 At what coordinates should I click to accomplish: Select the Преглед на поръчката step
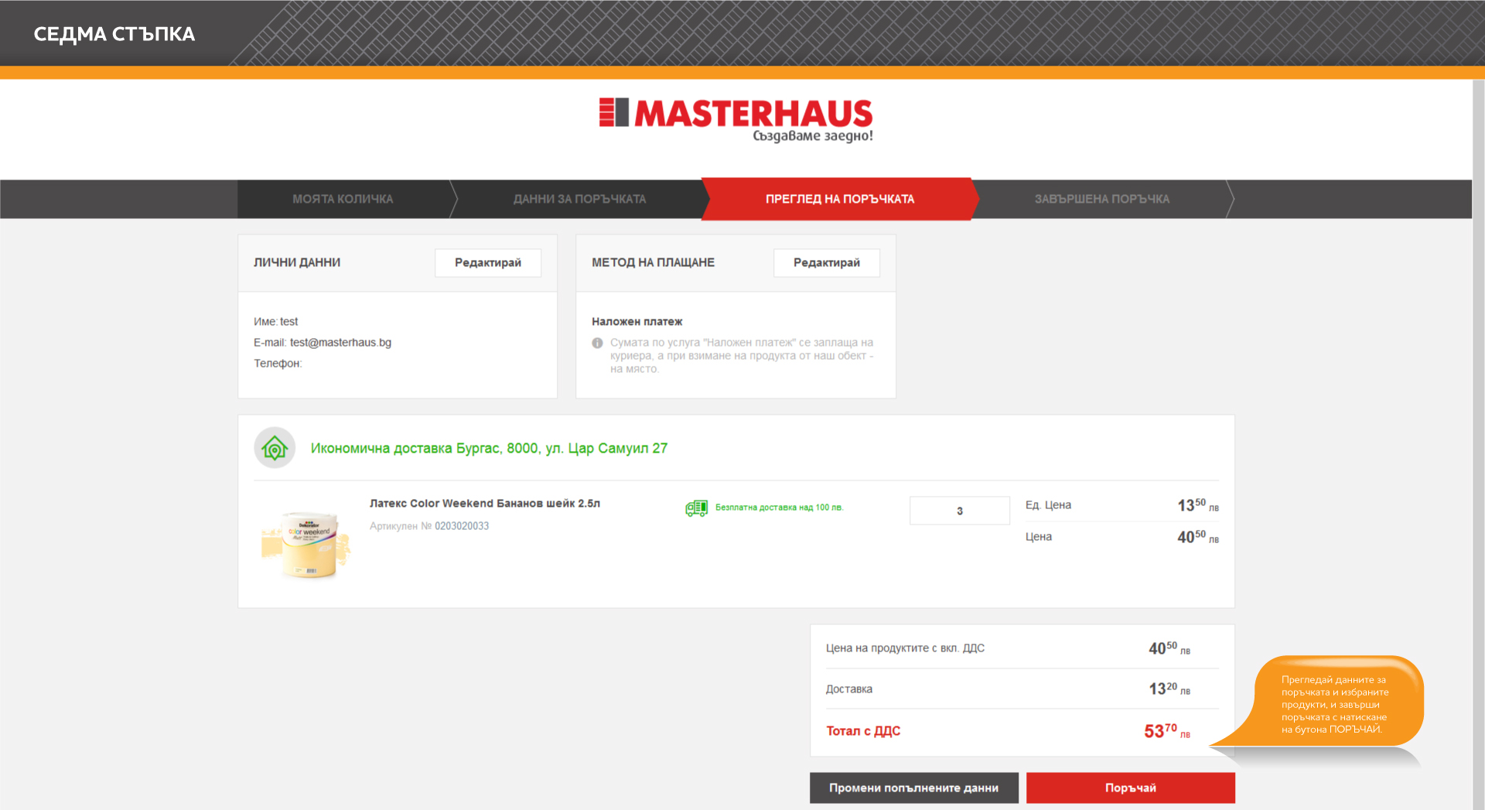[x=839, y=200]
